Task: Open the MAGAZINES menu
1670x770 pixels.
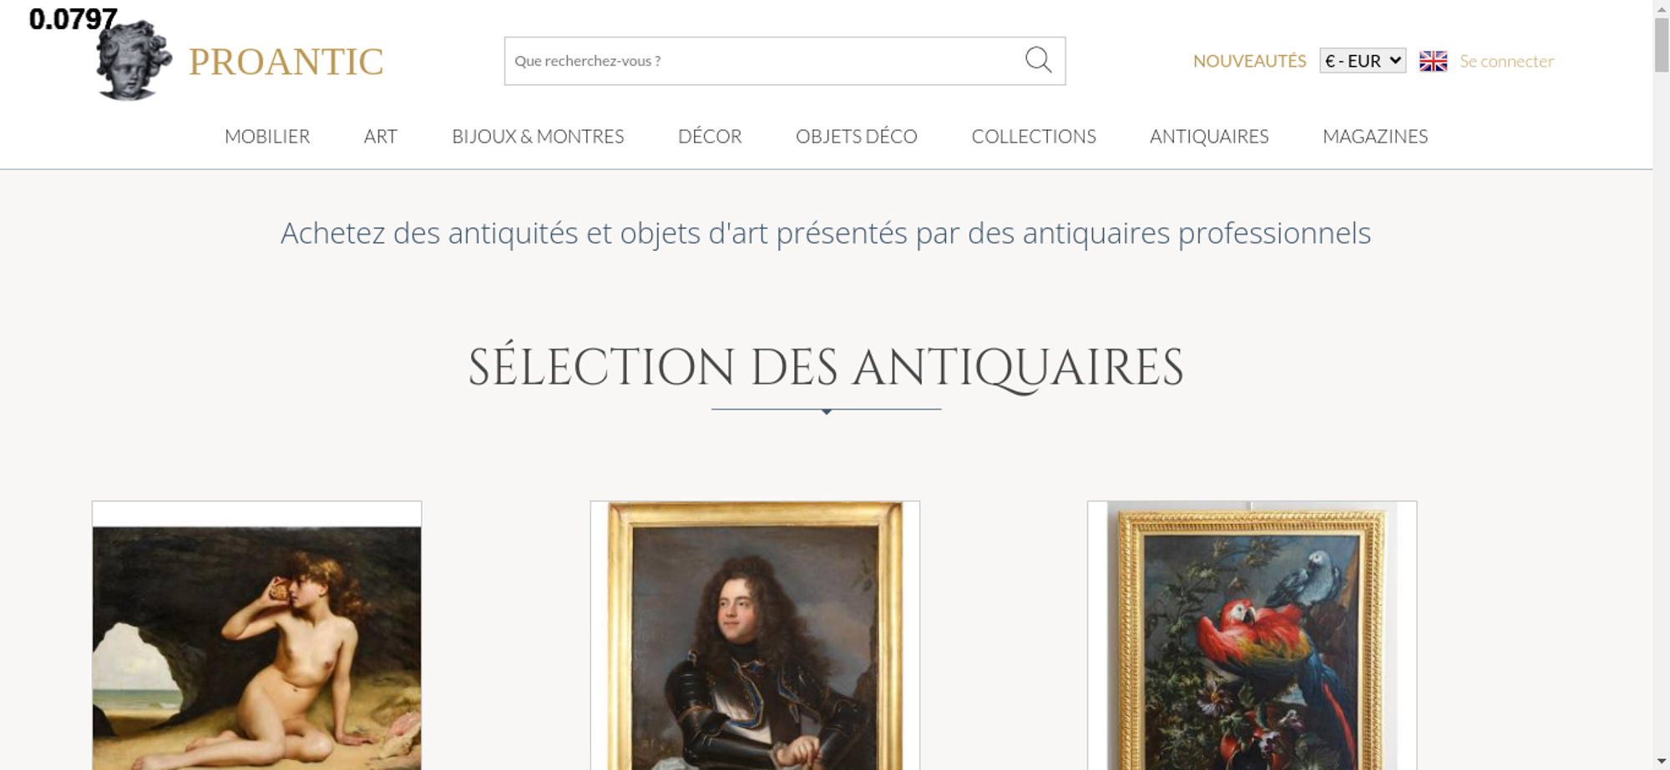Action: [x=1375, y=136]
